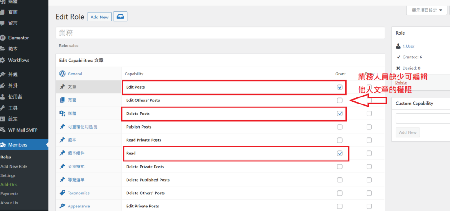Click the Workflows sidebar icon
The width and height of the screenshot is (450, 211).
click(3, 60)
